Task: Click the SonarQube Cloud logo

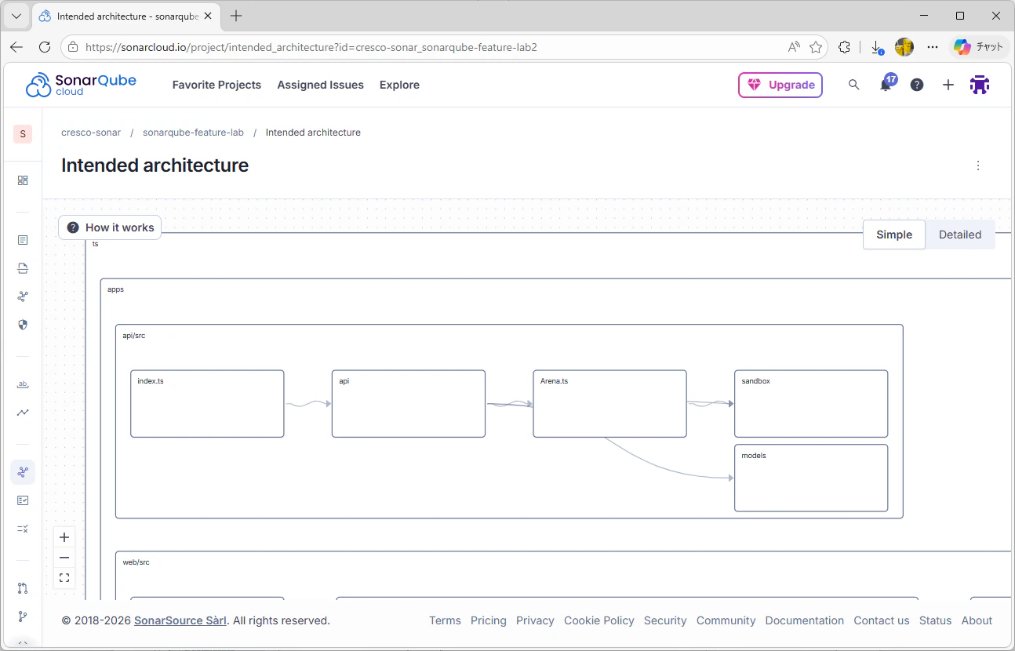Action: coord(81,85)
